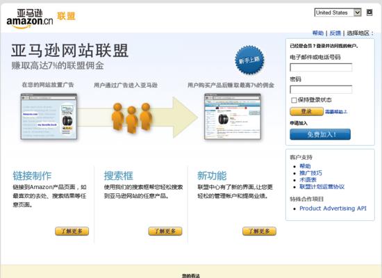Click the 选择地区 label
The width and height of the screenshot is (382, 278).
click(x=360, y=33)
